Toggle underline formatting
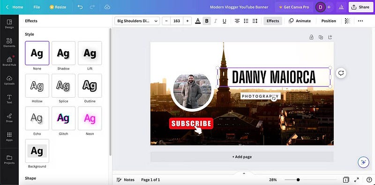Image resolution: width=375 pixels, height=185 pixels. [x=225, y=21]
